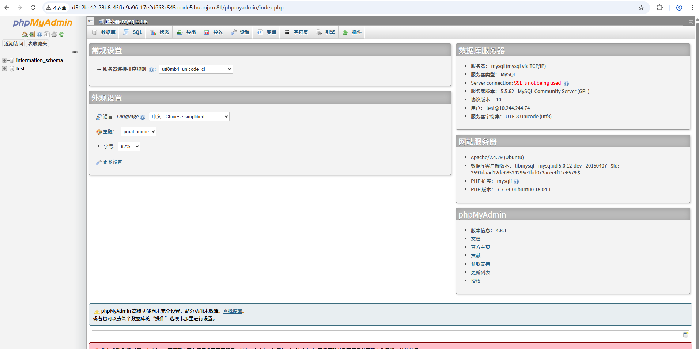Open the font size dropdown 82%
This screenshot has height=349, width=699.
[x=129, y=146]
